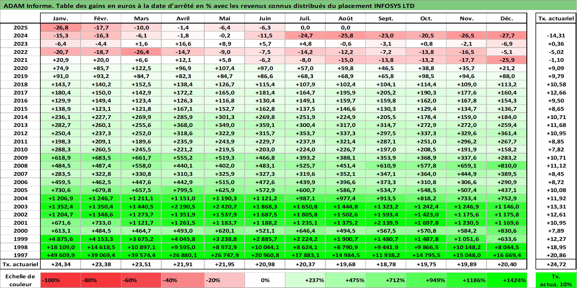Select the Août column header

[345, 18]
